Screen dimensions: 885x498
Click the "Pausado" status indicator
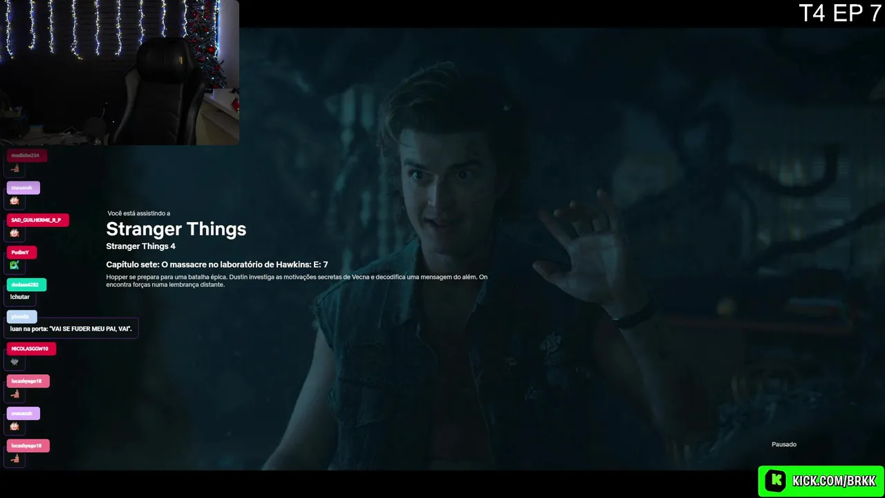pyautogui.click(x=784, y=444)
